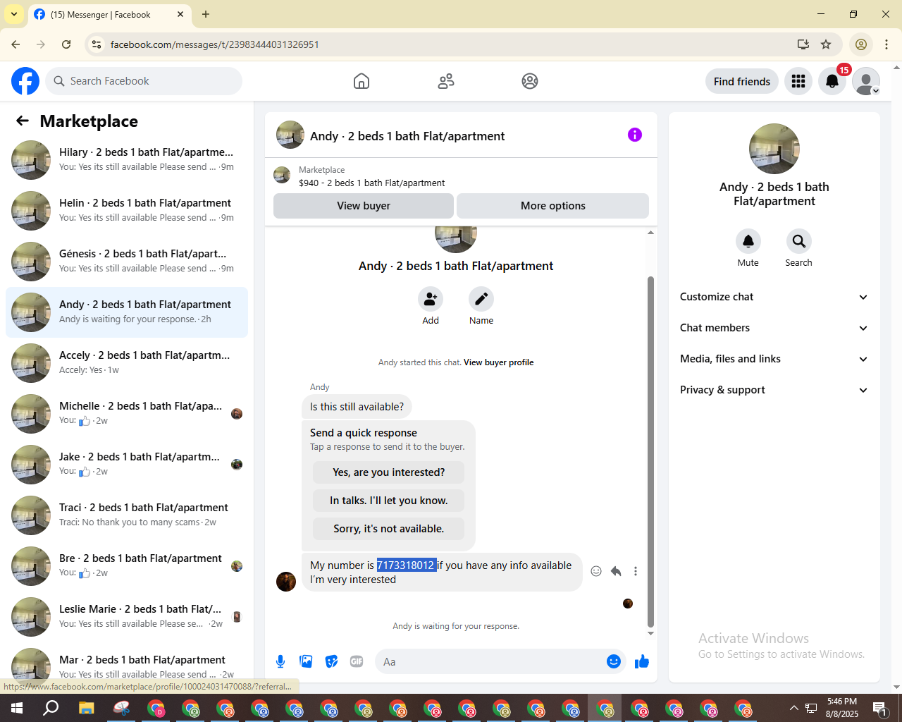This screenshot has height=722, width=902.
Task: Open the Notifications bell with 15 badge
Action: 832,82
